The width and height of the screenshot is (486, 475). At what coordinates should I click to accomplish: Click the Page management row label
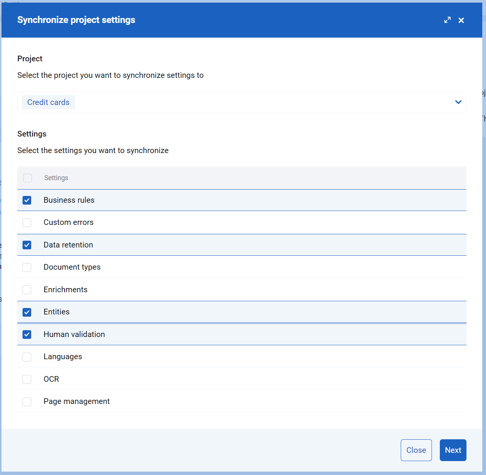[77, 401]
